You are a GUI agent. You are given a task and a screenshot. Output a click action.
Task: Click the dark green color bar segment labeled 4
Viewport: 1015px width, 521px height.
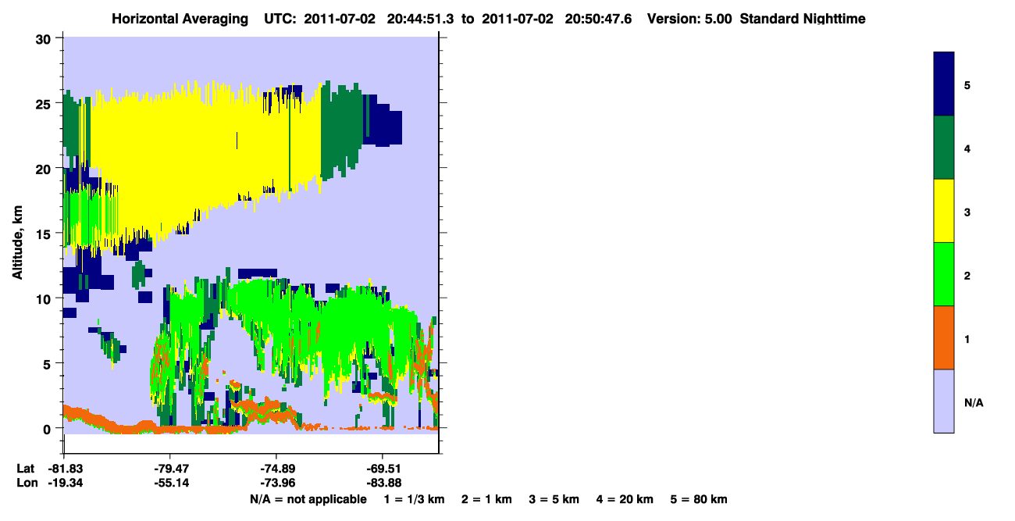(x=944, y=147)
